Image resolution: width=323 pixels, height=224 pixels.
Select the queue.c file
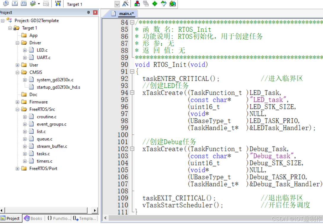(x=44, y=139)
